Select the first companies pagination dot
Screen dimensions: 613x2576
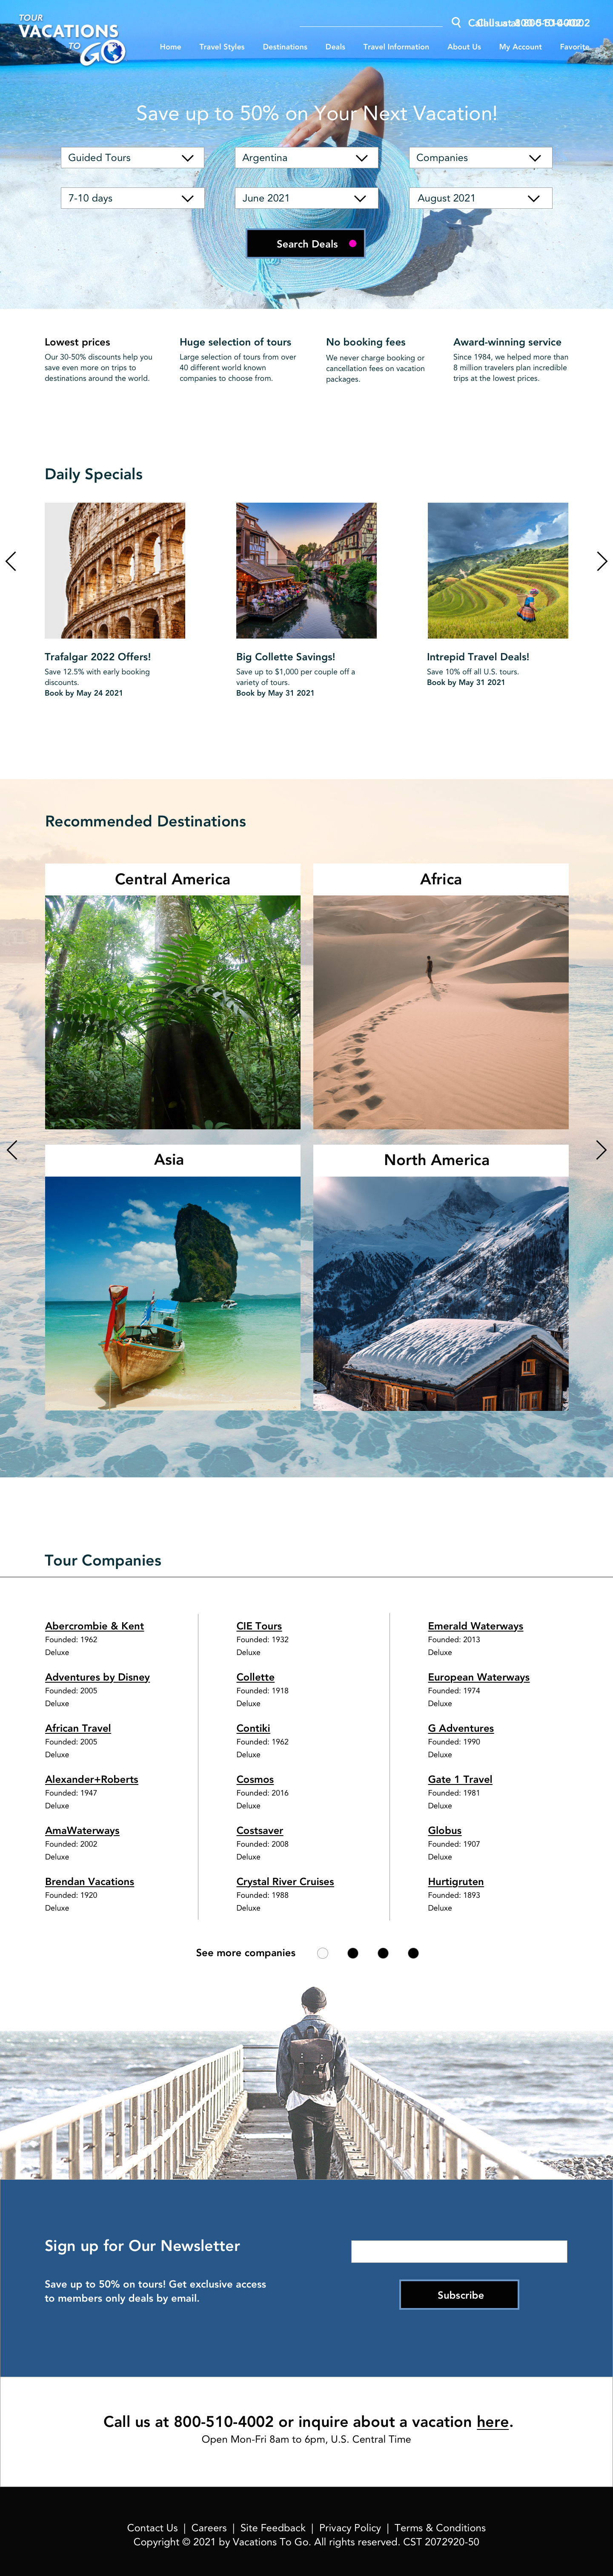pos(322,1953)
